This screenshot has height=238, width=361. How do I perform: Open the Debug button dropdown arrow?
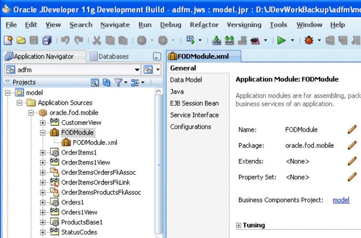[x=320, y=41]
